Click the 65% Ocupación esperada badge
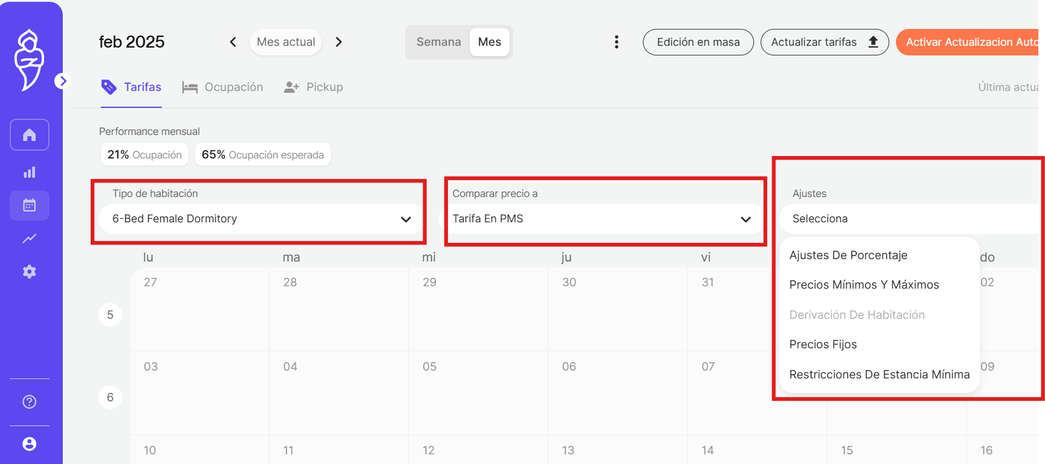 tap(263, 154)
